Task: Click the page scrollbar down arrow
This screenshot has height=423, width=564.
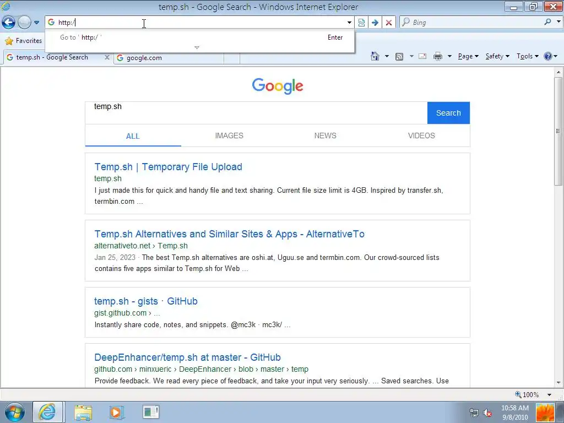Action: [558, 383]
